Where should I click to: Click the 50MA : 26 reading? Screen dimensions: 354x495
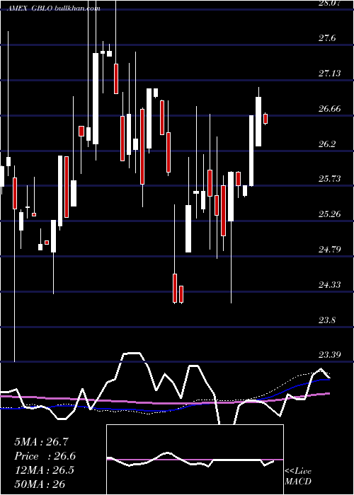tap(40, 484)
